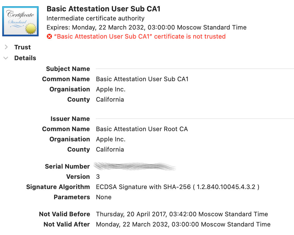Screen dimensions: 294x235
Task: Collapse the Details section chevron
Action: [x=6, y=58]
